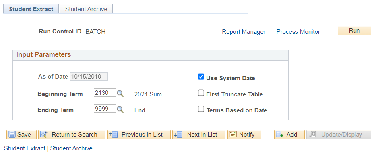
Task: Open lookup magnifier for Beginning Term
Action: tap(120, 93)
